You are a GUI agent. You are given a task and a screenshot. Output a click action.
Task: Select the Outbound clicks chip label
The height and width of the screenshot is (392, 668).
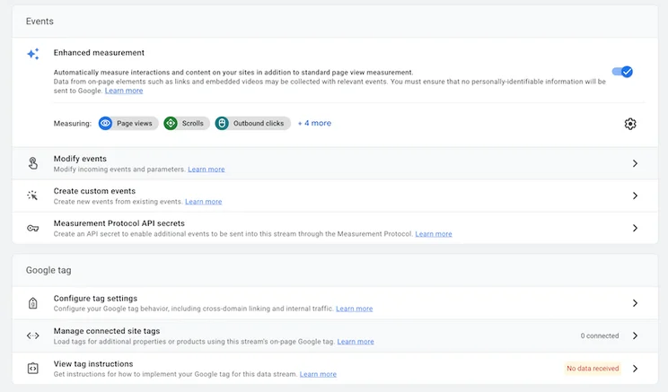(x=259, y=124)
